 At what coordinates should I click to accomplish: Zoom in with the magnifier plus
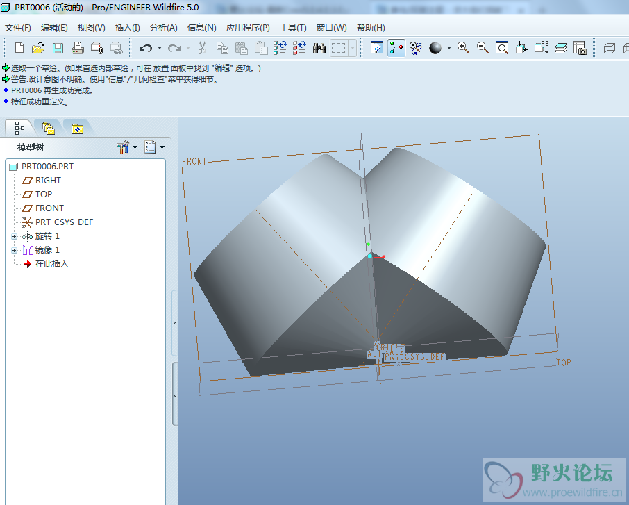(463, 48)
